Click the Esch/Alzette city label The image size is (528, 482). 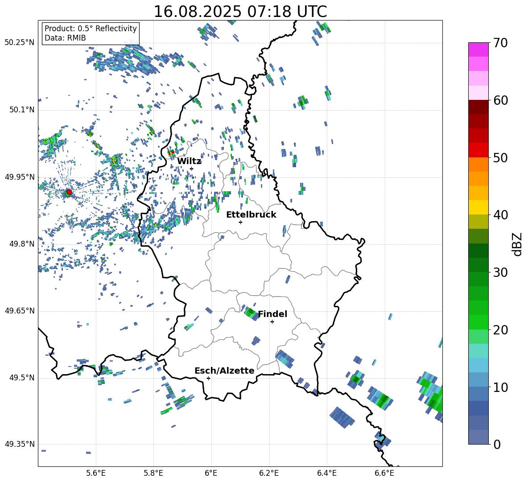[x=224, y=371]
